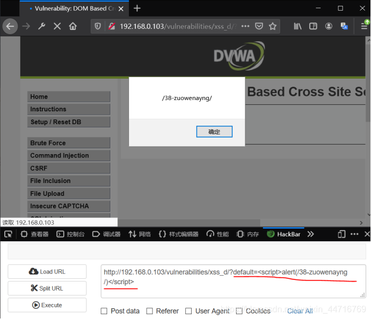Screen dimensions: 371x319
Task: Open the 查看器 inspector tab
Action: click(x=35, y=234)
